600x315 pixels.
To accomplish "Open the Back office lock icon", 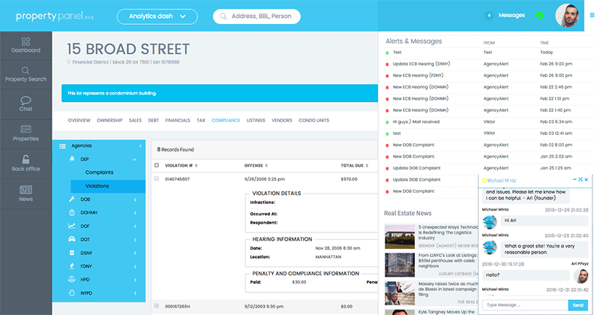I will coord(25,160).
